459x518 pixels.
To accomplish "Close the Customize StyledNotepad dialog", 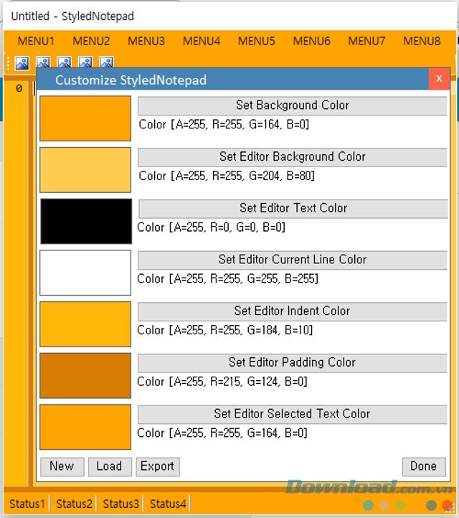I will pyautogui.click(x=439, y=79).
